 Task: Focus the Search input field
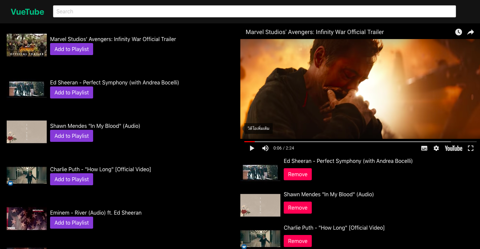coord(254,11)
